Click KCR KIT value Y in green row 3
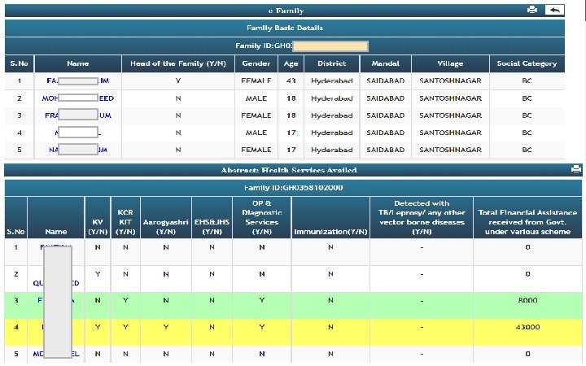The width and height of the screenshot is (586, 366). click(x=125, y=300)
